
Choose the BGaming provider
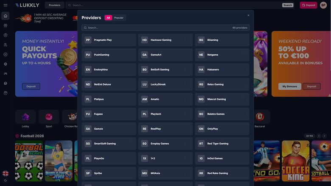click(x=222, y=40)
